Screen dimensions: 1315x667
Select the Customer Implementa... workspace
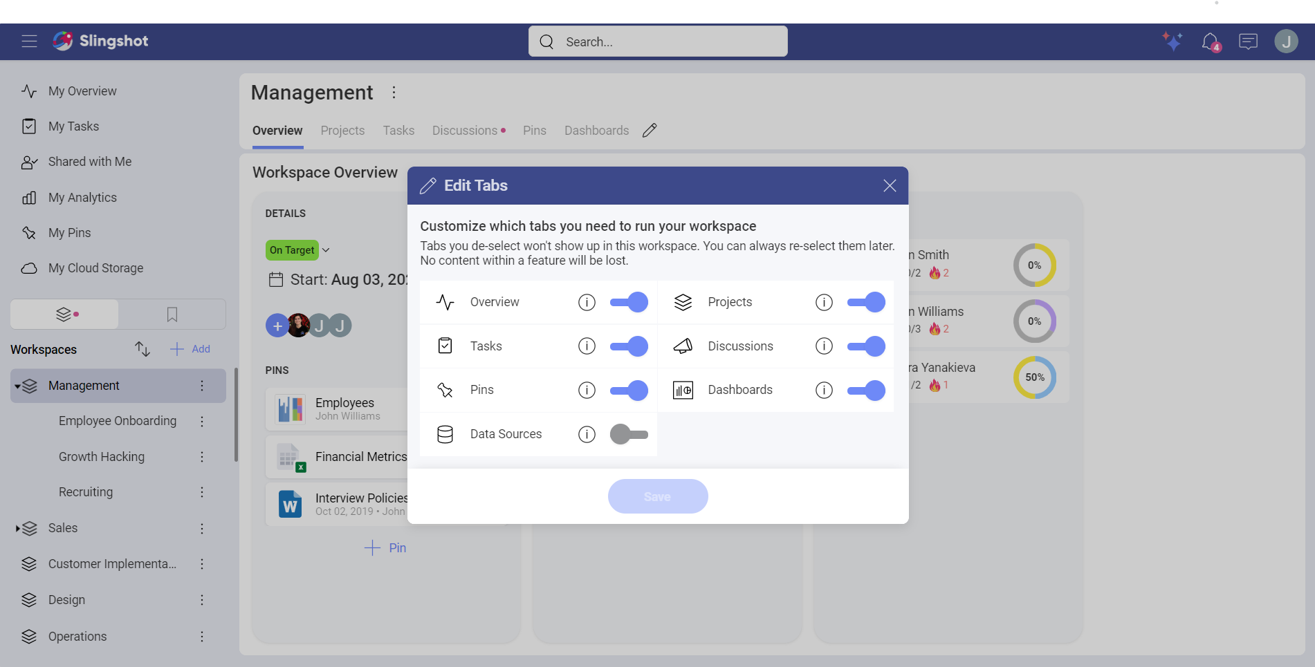pyautogui.click(x=112, y=564)
